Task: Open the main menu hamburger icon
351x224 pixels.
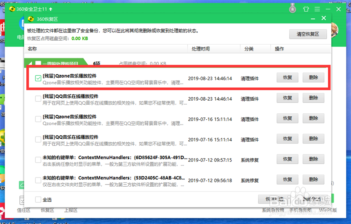Action: click(x=317, y=9)
